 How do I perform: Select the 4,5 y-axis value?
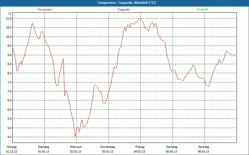[10, 137]
